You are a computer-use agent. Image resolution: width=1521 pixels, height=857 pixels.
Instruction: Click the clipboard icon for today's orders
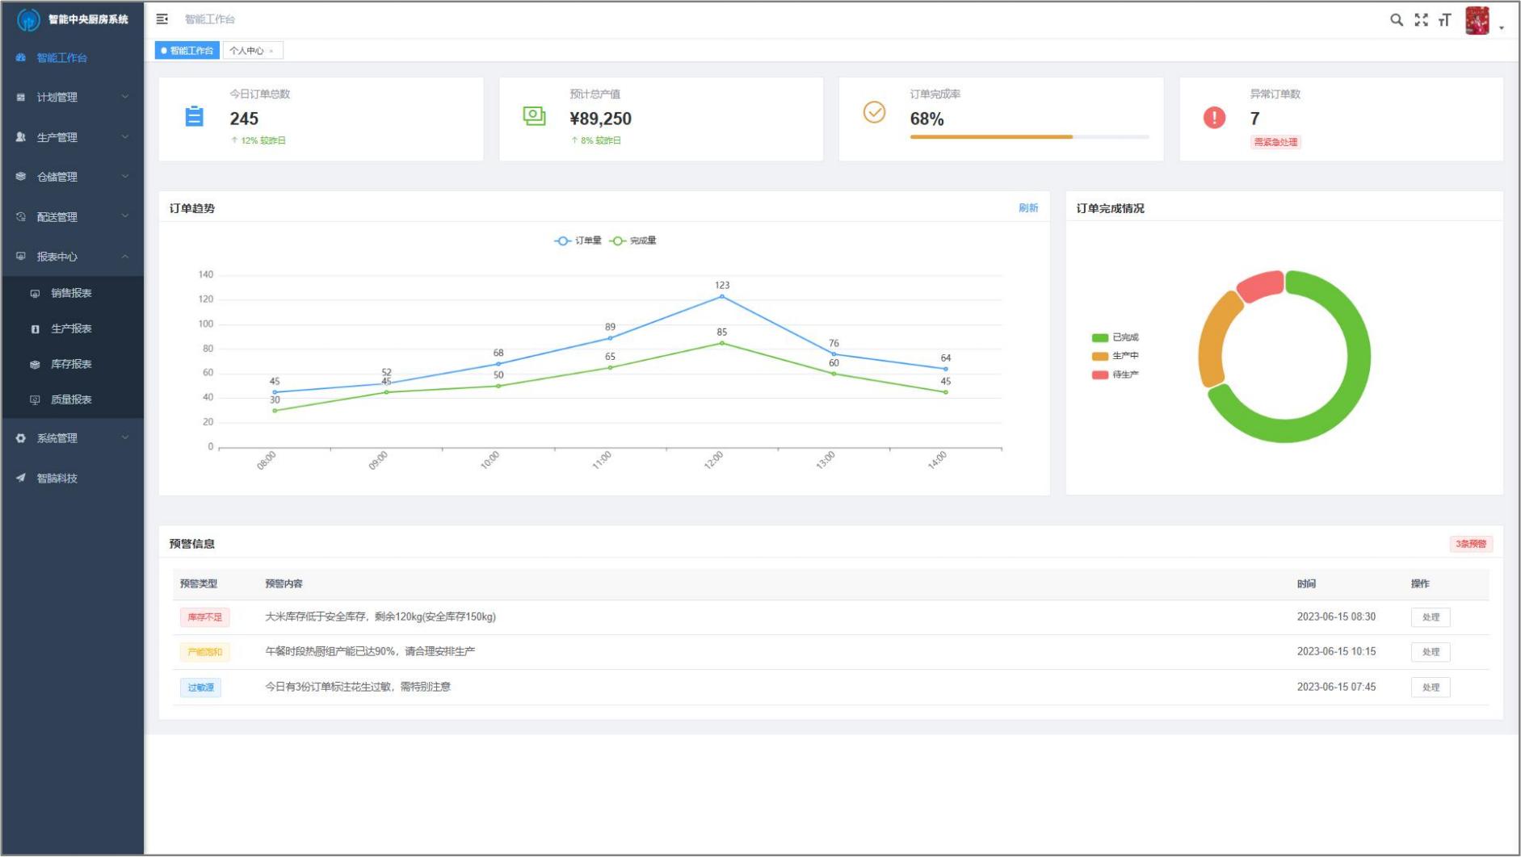tap(195, 117)
